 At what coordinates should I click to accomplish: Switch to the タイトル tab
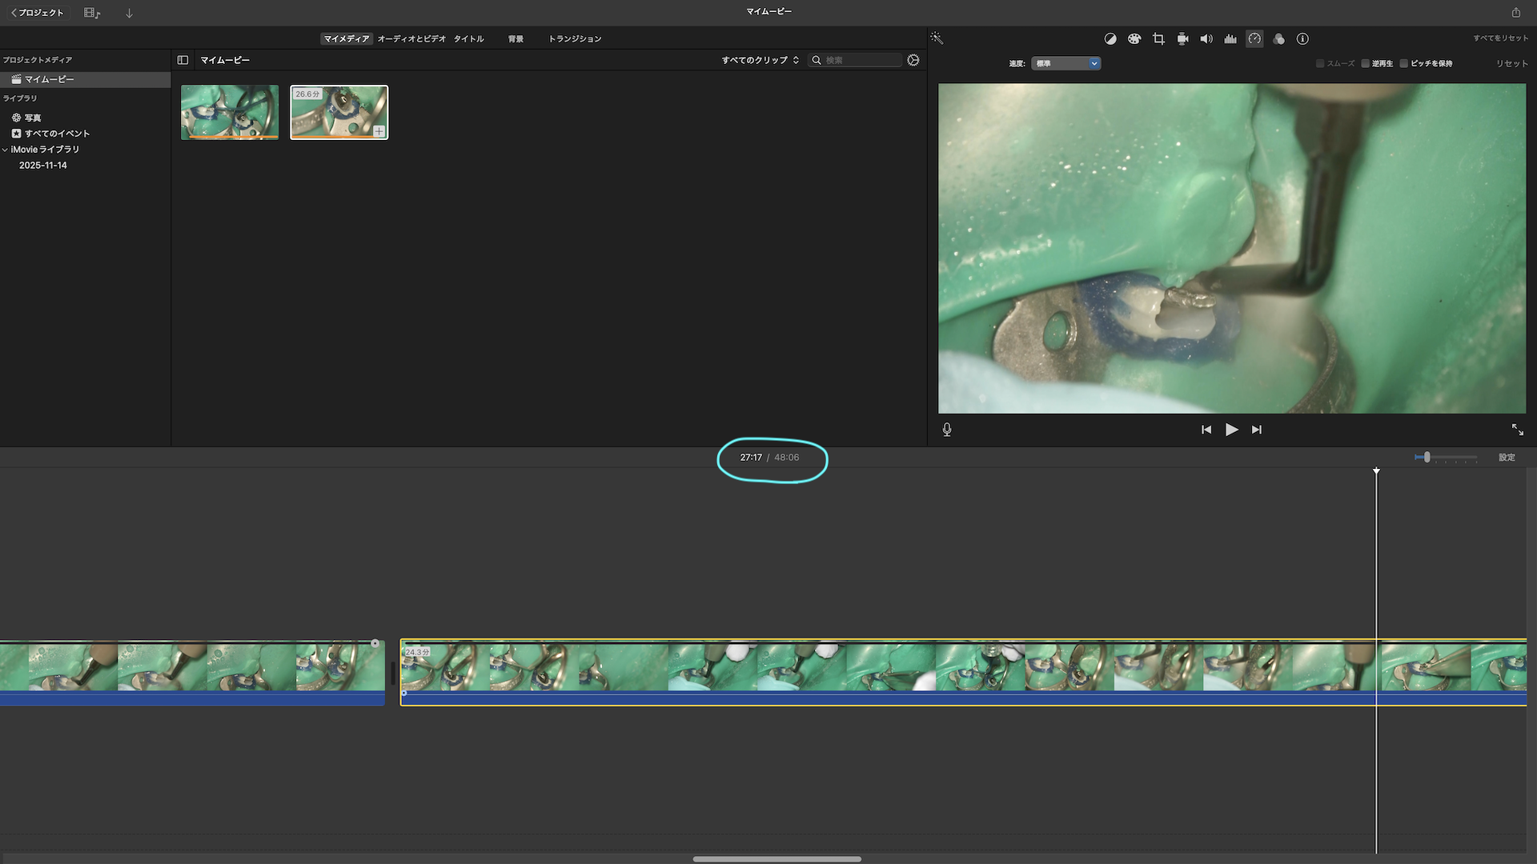click(x=468, y=38)
